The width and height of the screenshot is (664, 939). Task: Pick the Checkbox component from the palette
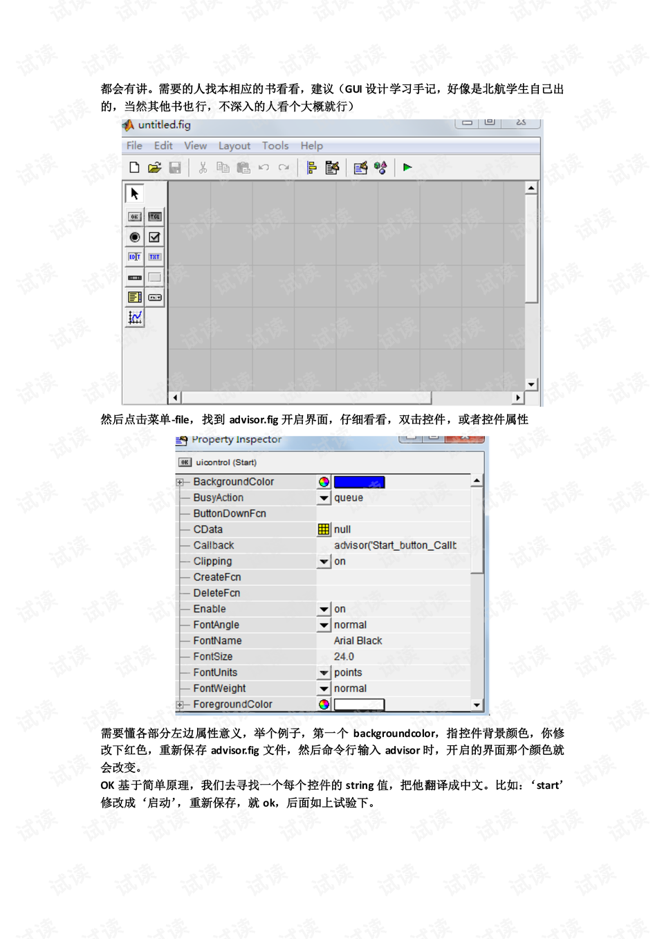154,236
